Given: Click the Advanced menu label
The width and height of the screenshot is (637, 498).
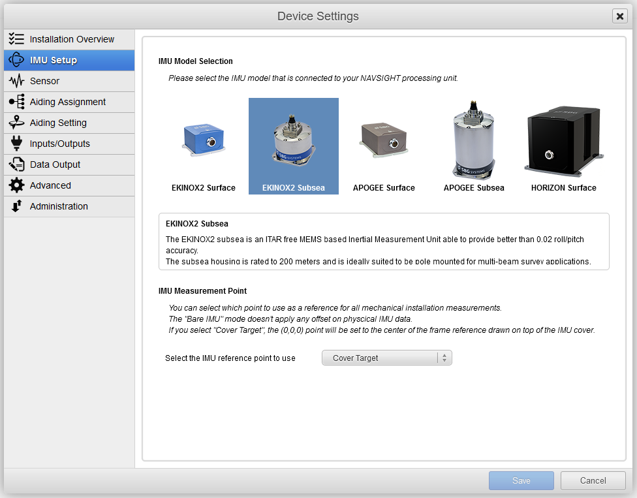Looking at the screenshot, I should click(50, 185).
